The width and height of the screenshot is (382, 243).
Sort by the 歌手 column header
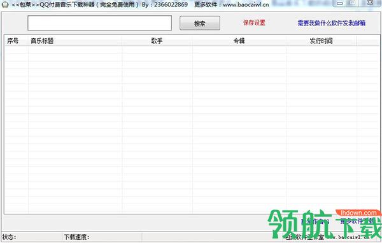(157, 41)
